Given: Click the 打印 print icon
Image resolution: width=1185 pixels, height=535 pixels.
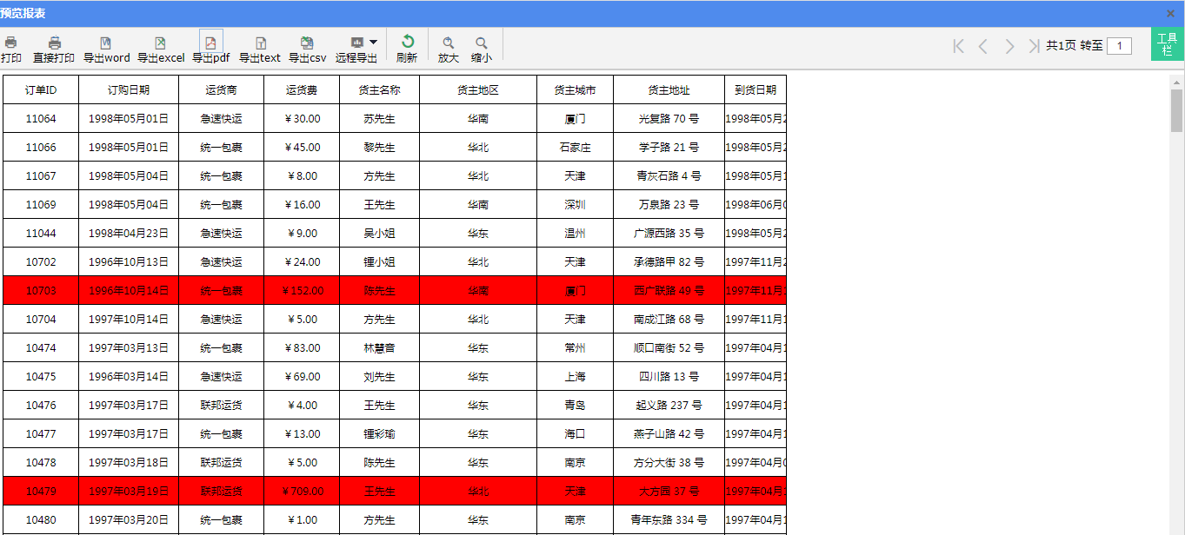Looking at the screenshot, I should pyautogui.click(x=11, y=43).
